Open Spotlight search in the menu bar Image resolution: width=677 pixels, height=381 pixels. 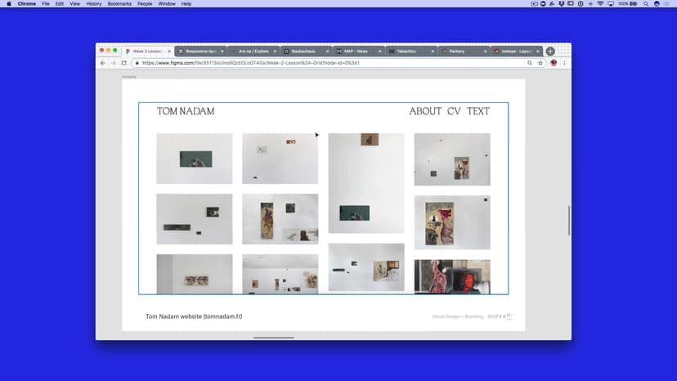(644, 4)
